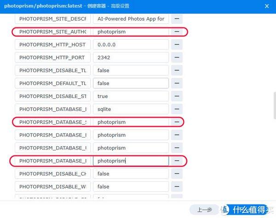Remove the PHOTOPRISM_DISABLE_W variable using its minus button

point(177,187)
